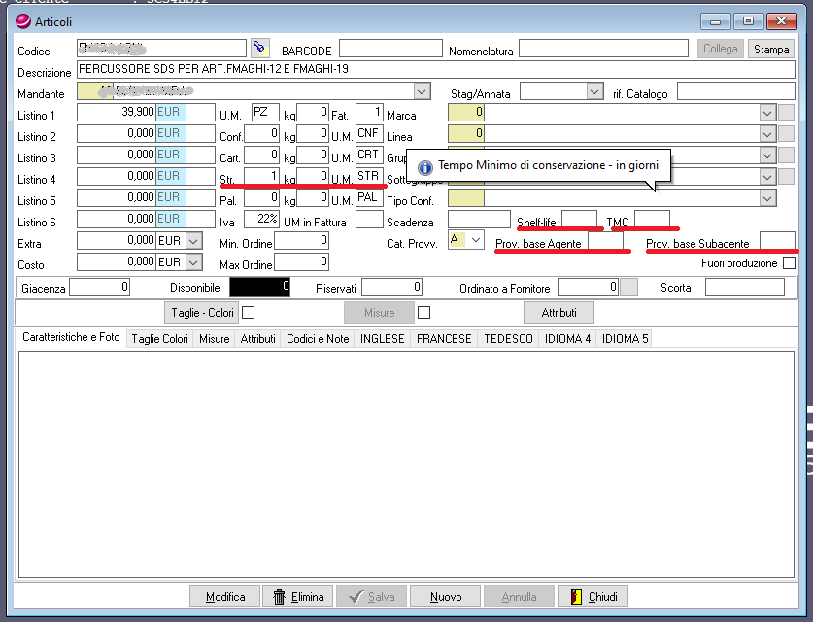
Task: Switch to the Codici e Note tab
Action: (x=318, y=338)
